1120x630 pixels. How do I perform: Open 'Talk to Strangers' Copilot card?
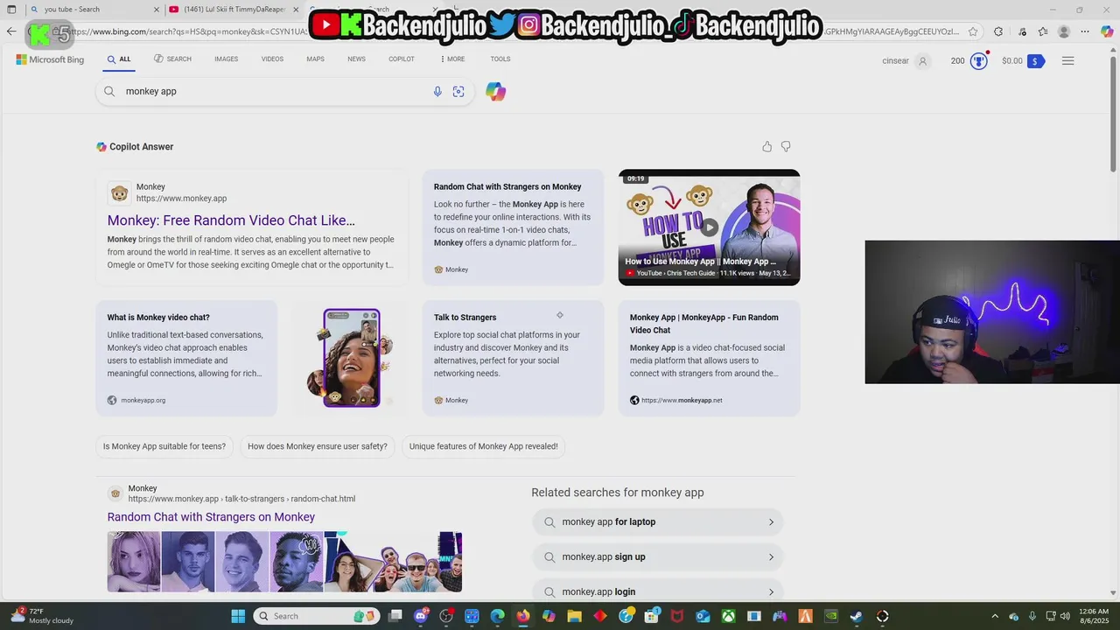[513, 358]
